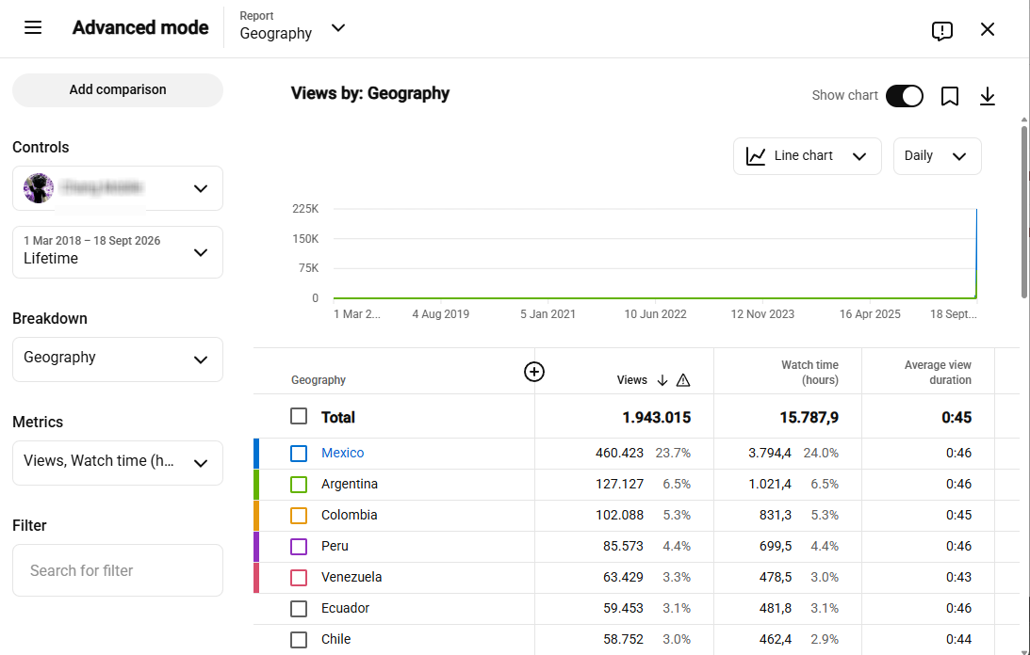
Task: Click the Search for filter field
Action: [118, 570]
